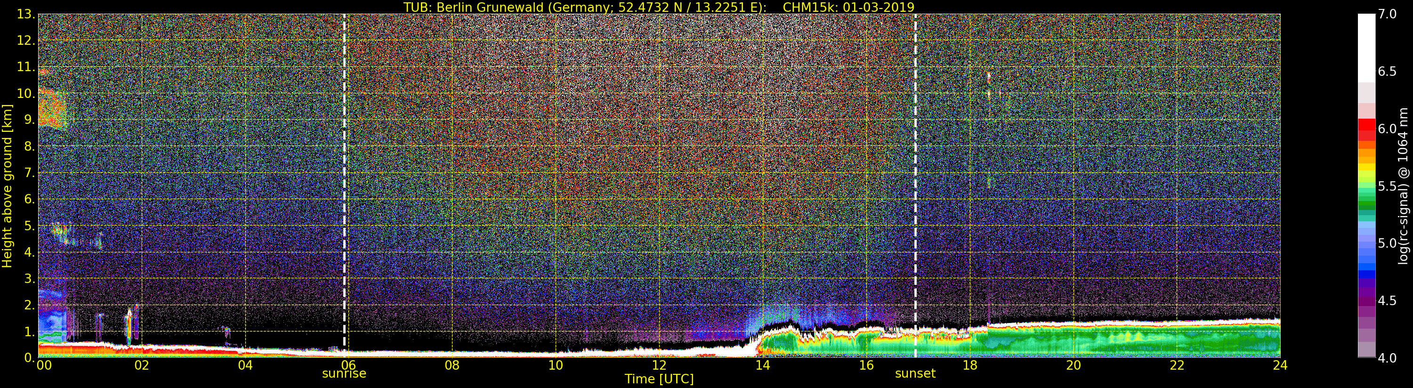Click the height axis tick "10."
This screenshot has height=388, width=1413.
(x=26, y=93)
